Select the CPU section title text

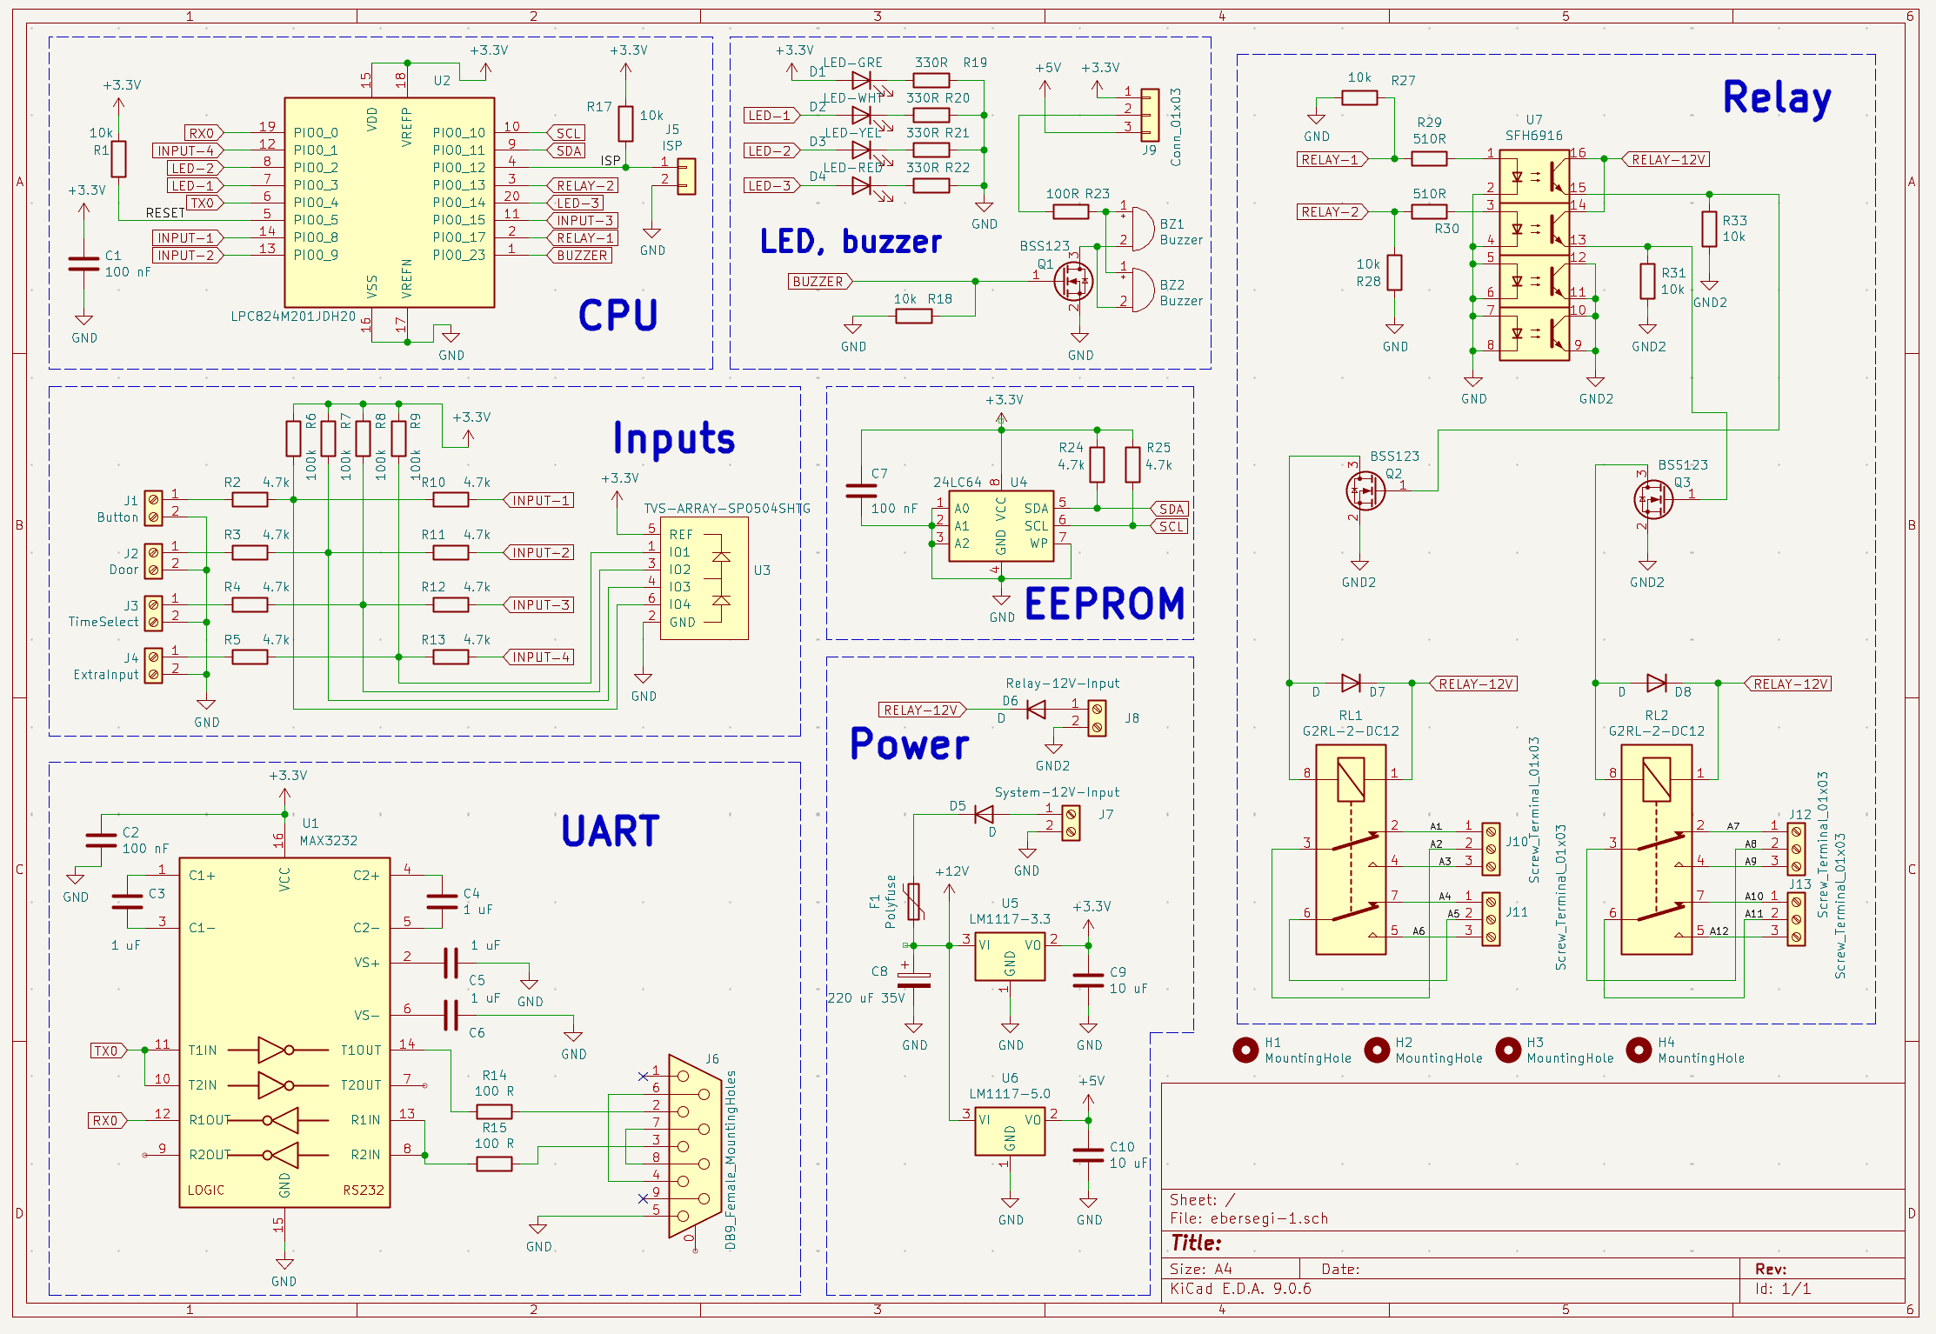(x=618, y=315)
